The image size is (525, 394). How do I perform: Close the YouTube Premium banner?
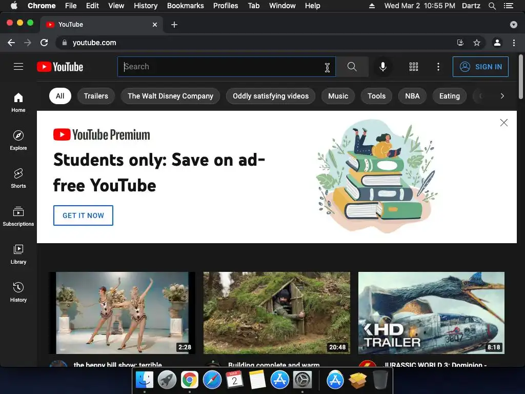point(503,123)
